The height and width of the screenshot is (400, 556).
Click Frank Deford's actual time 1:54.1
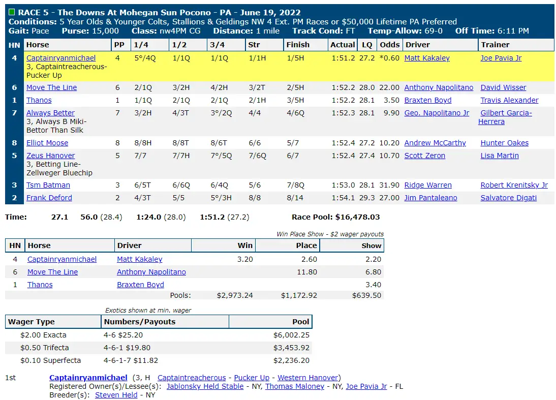coord(343,198)
